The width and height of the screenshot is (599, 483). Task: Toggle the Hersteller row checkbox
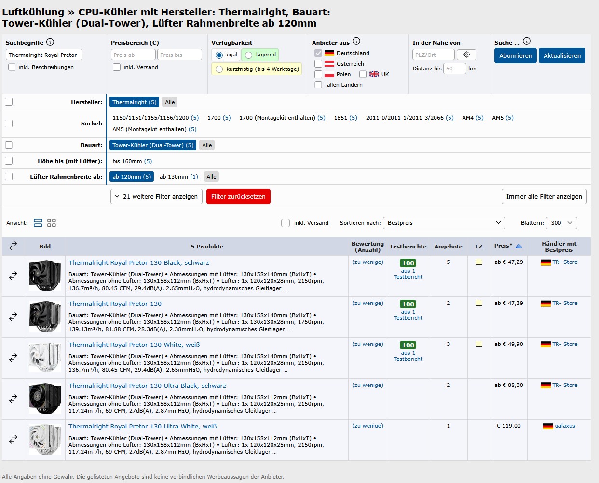click(9, 102)
